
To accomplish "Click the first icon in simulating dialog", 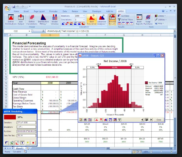I will pyautogui.click(x=7, y=143).
